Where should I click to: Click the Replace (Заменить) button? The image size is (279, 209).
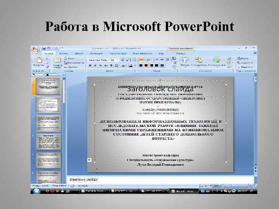246,63
